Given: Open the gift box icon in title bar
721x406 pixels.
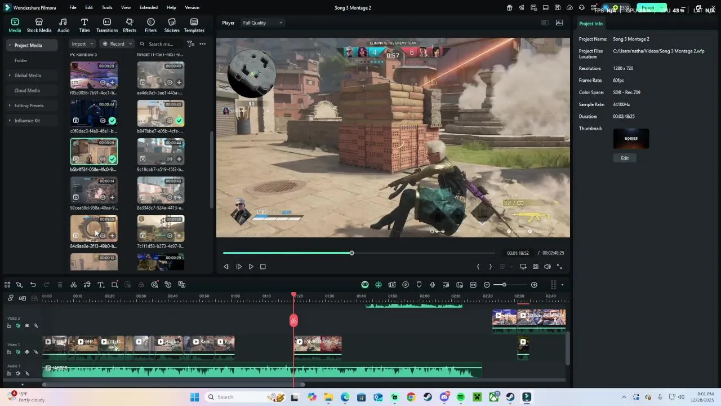Looking at the screenshot, I should [509, 8].
